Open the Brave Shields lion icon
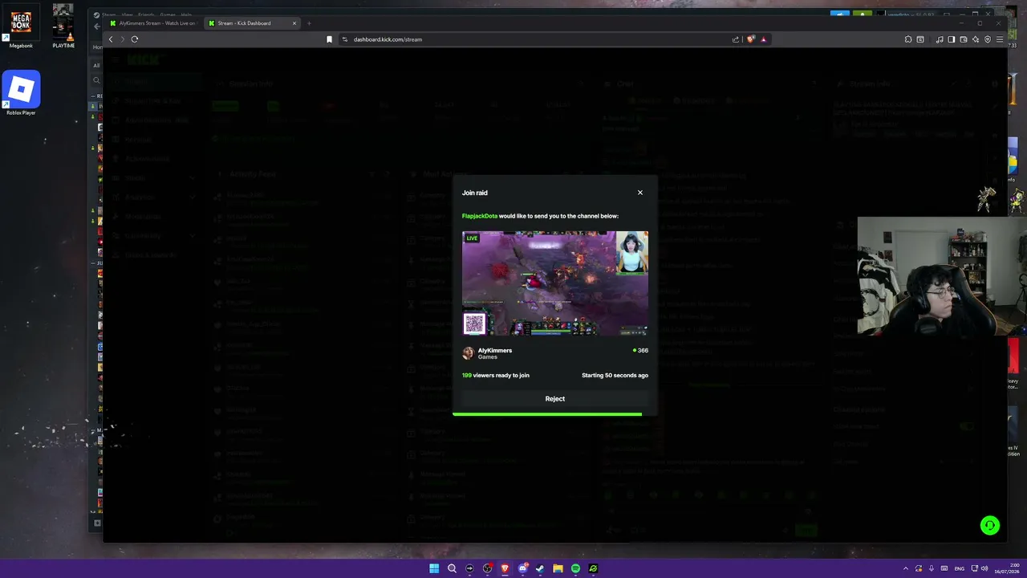1027x578 pixels. pyautogui.click(x=751, y=39)
